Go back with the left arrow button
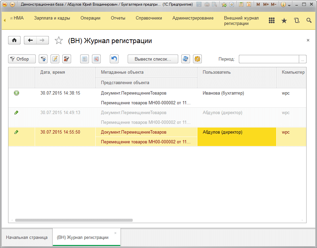317x248 pixels. 30,40
